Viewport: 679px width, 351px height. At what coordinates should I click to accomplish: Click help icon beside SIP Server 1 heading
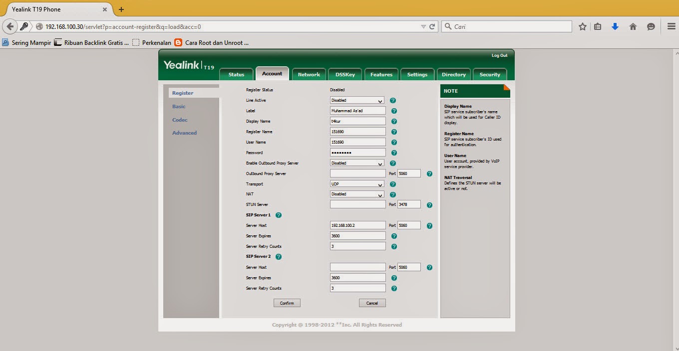[279, 215]
